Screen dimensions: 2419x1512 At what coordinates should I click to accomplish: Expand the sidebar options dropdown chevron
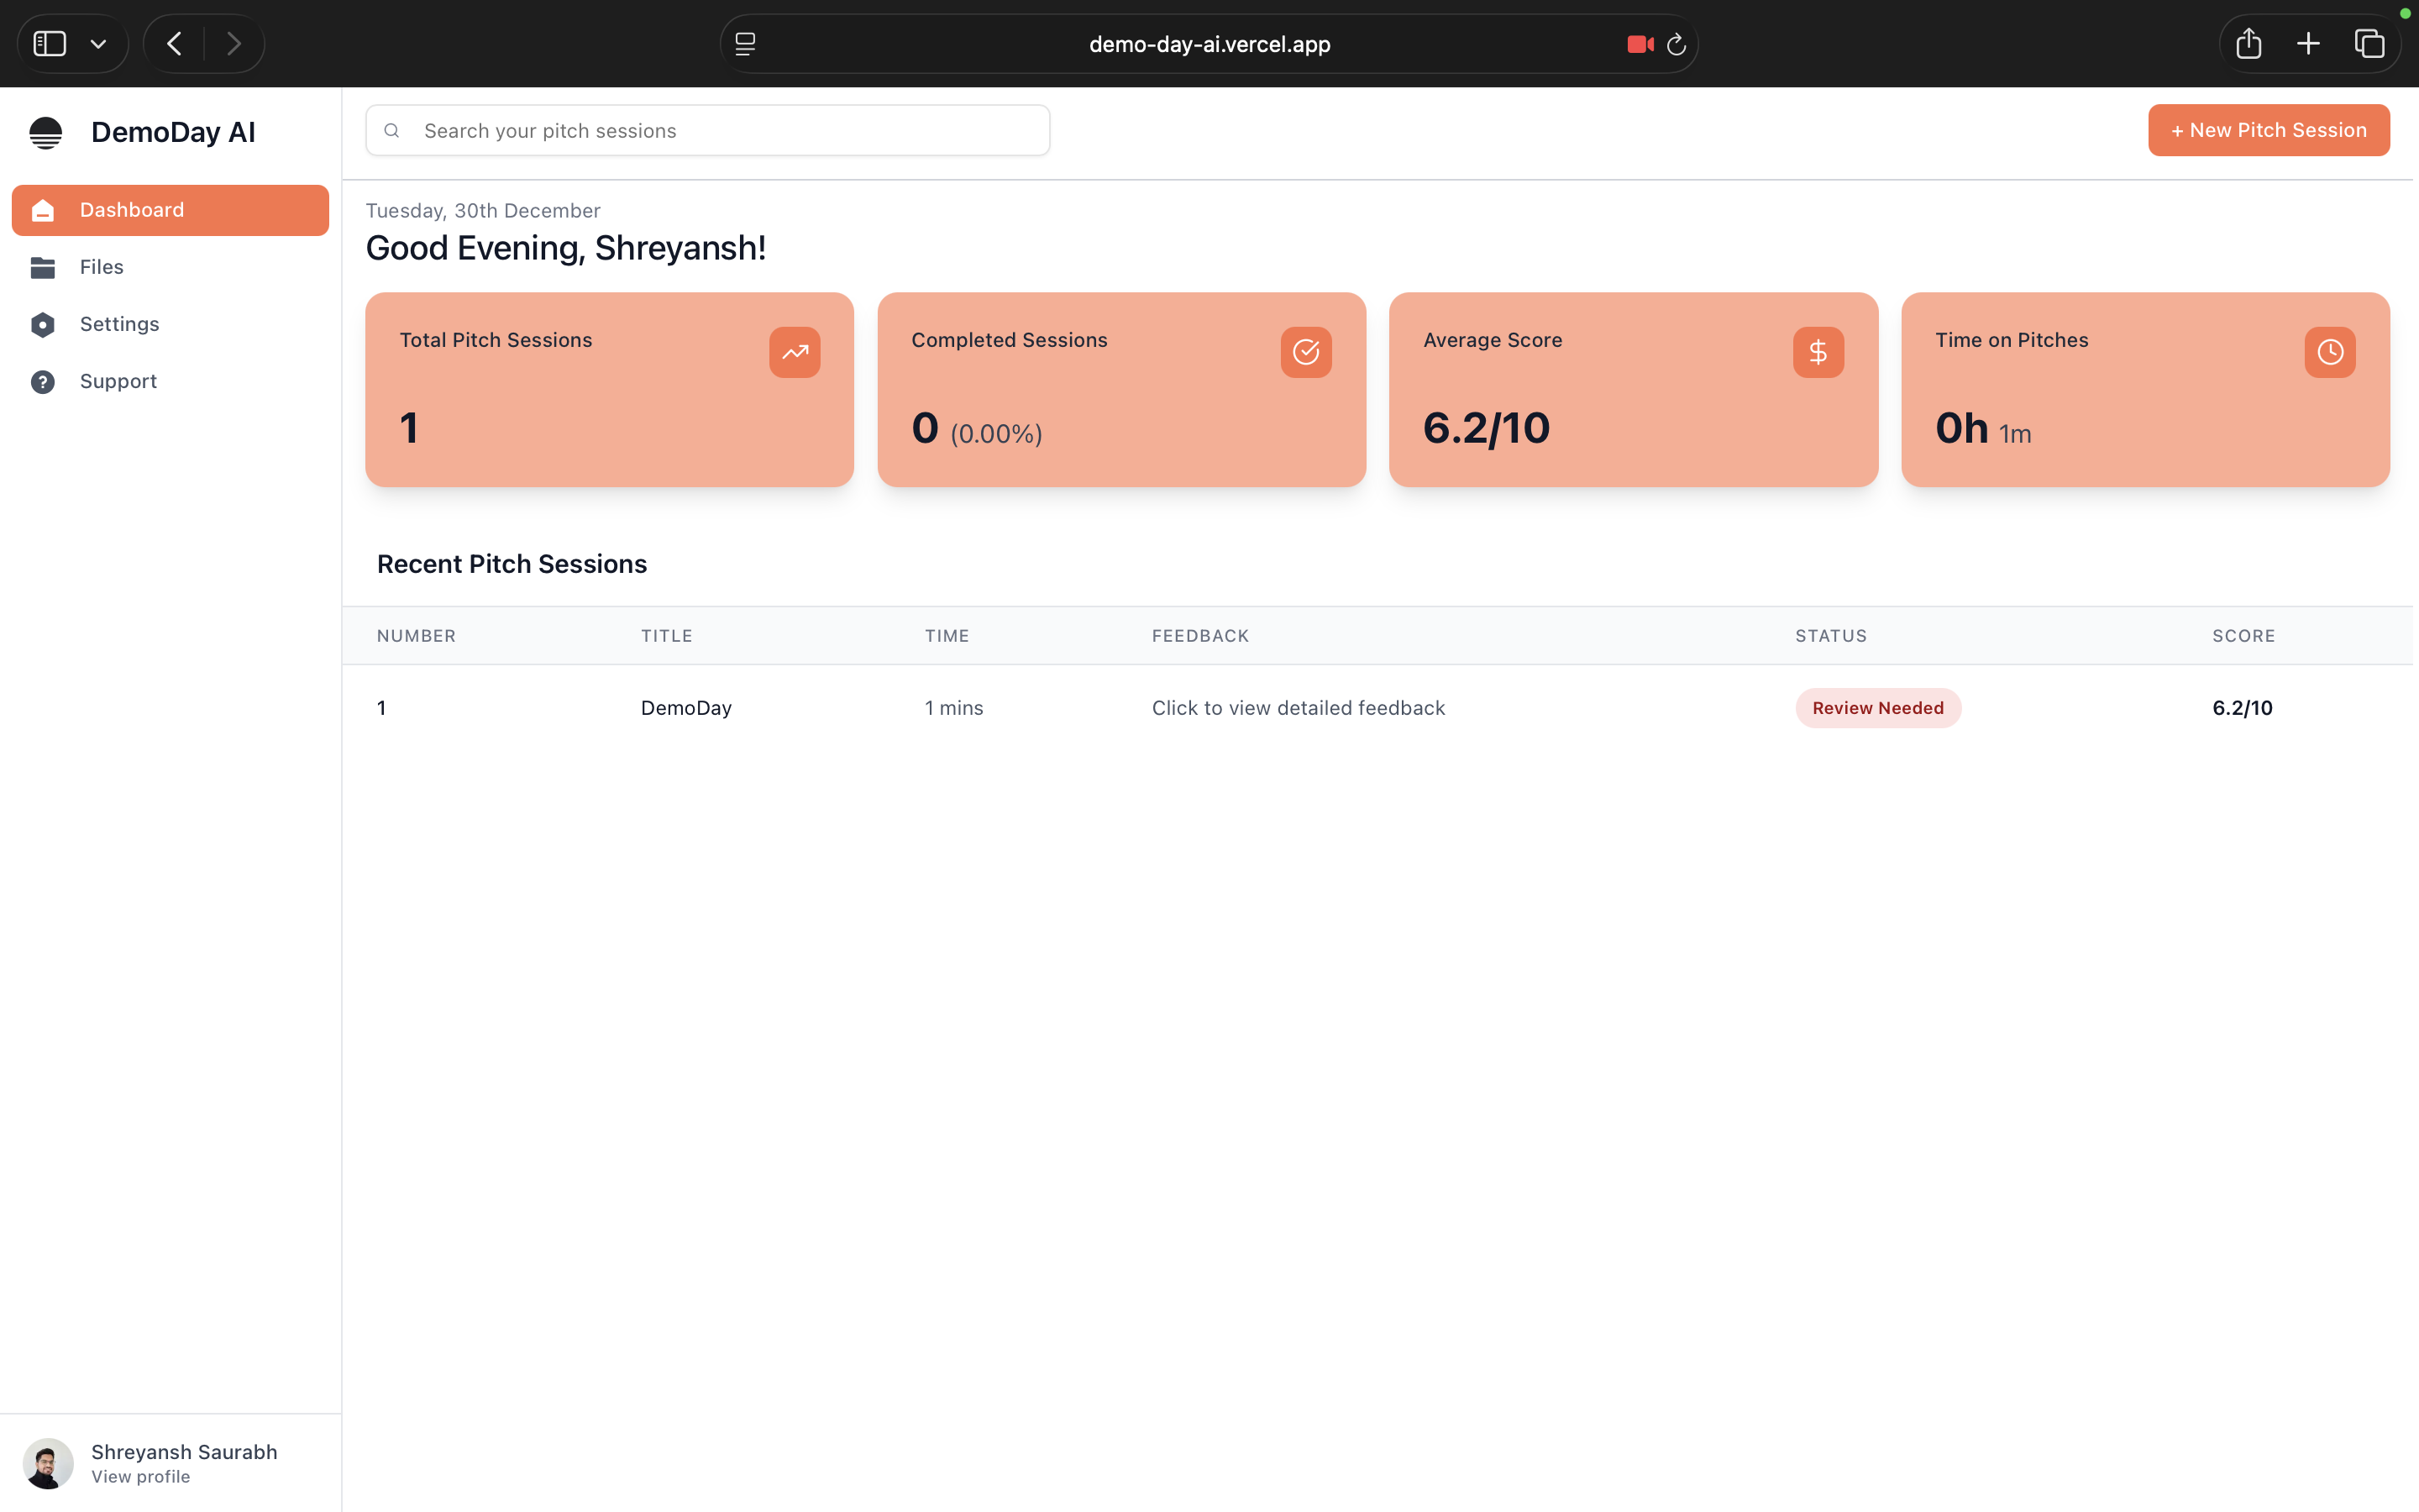[x=98, y=44]
